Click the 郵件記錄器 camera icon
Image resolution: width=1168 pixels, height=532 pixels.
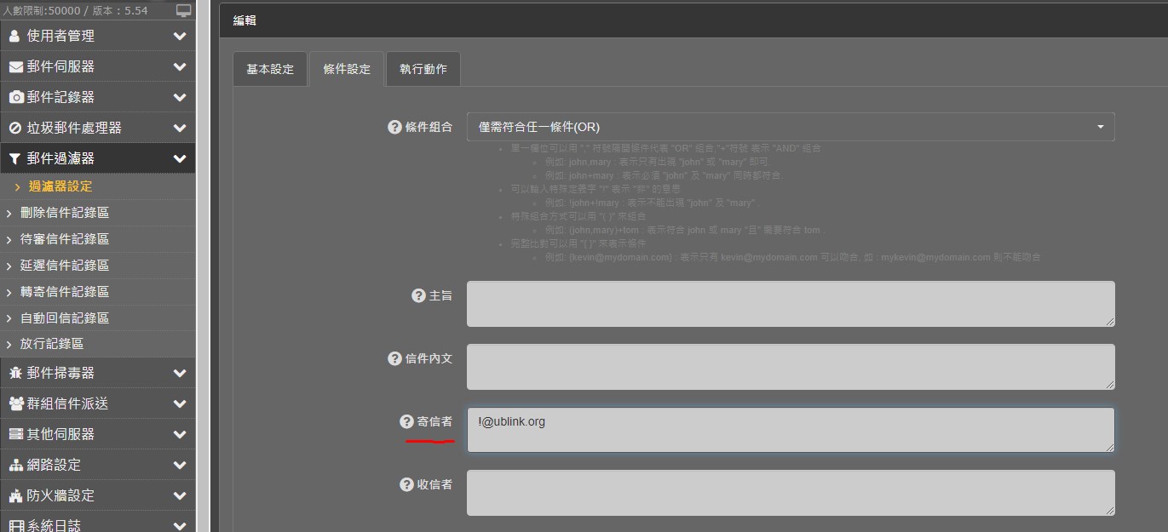click(x=16, y=97)
